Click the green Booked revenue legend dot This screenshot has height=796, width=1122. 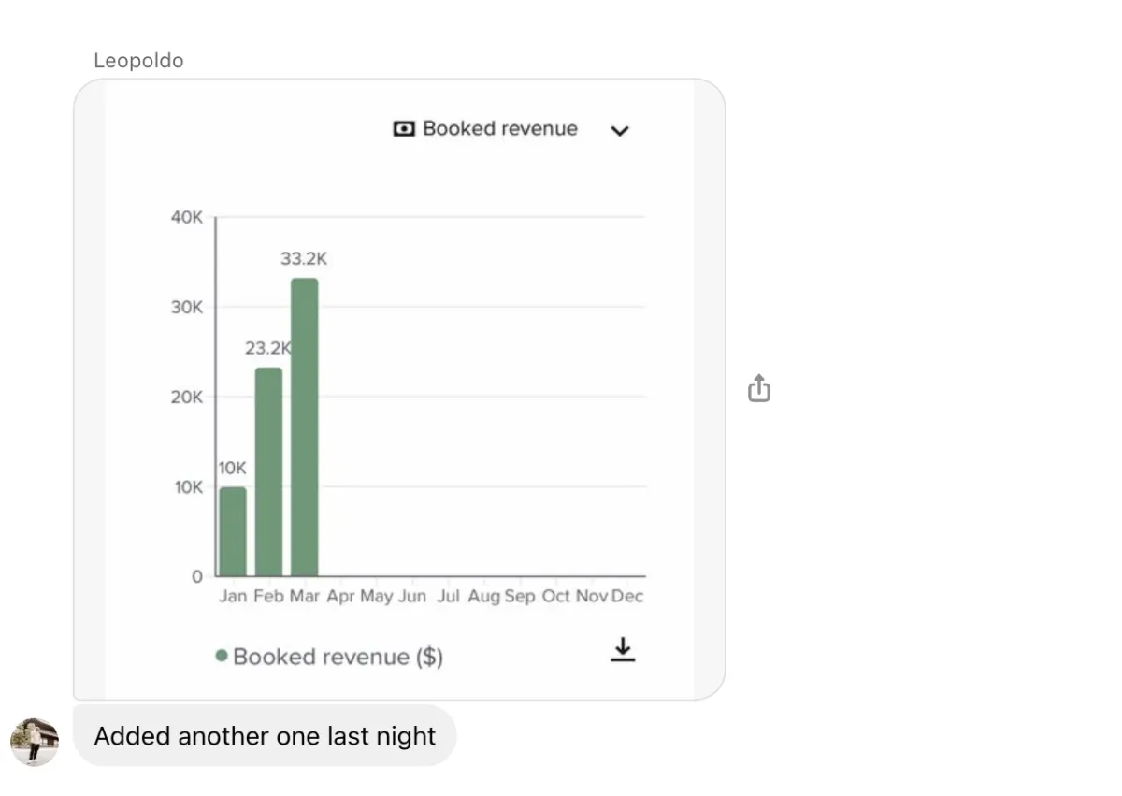[222, 656]
